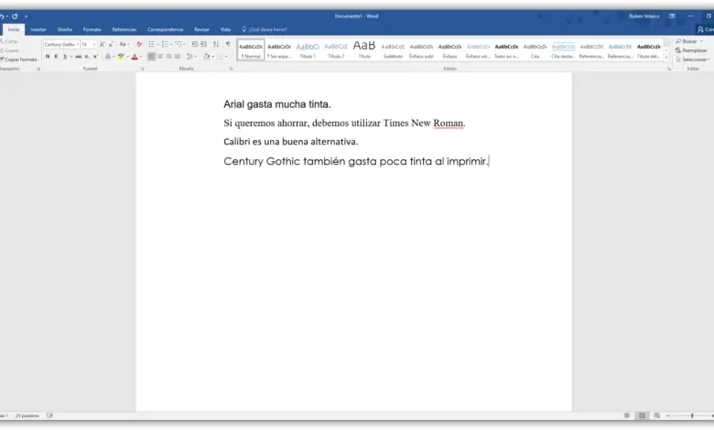714x430 pixels.
Task: Click Copiar formato (format painter)
Action: pos(18,59)
